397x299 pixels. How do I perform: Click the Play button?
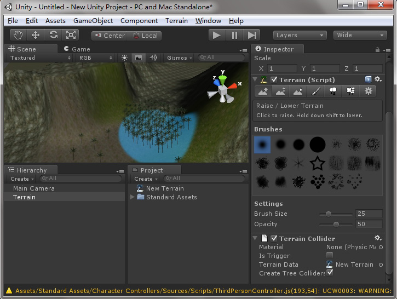point(216,35)
